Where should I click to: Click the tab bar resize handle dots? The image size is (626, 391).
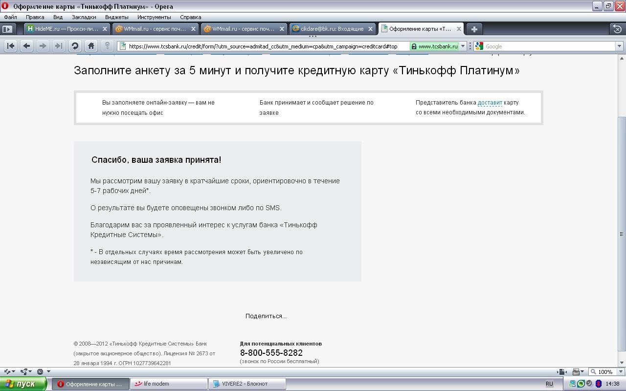[x=313, y=36]
